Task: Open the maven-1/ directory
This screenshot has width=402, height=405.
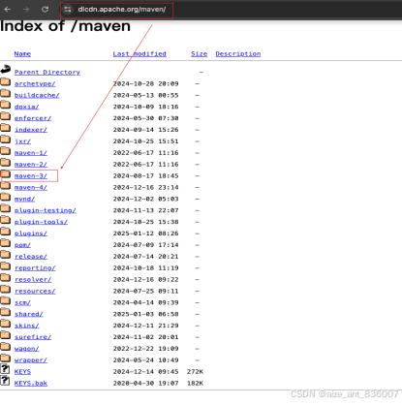Action: tap(31, 153)
